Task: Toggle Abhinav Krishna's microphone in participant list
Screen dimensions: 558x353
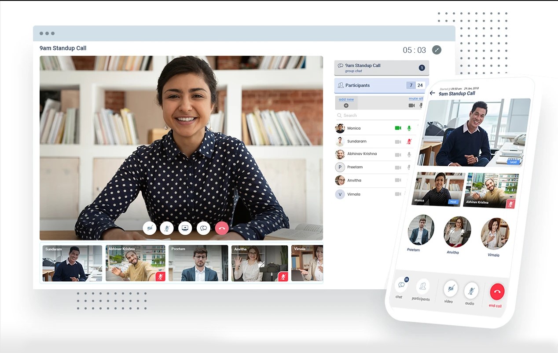Action: point(409,154)
